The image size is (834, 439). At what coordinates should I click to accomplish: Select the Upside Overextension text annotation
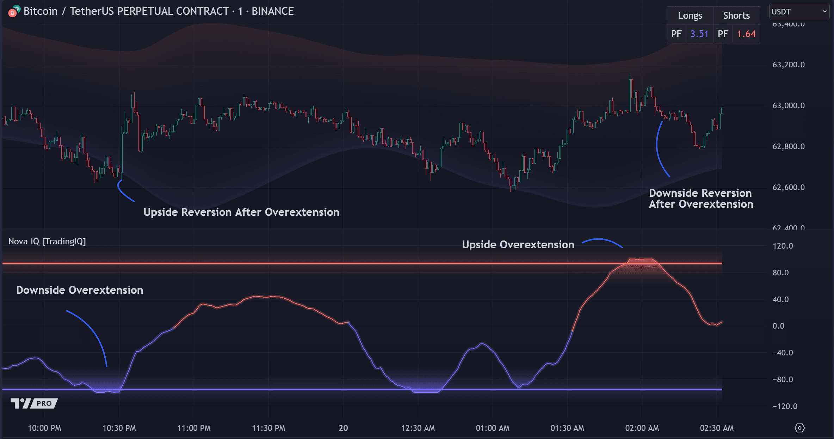518,245
